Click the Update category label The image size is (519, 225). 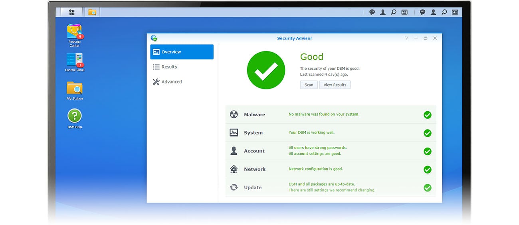coord(253,187)
